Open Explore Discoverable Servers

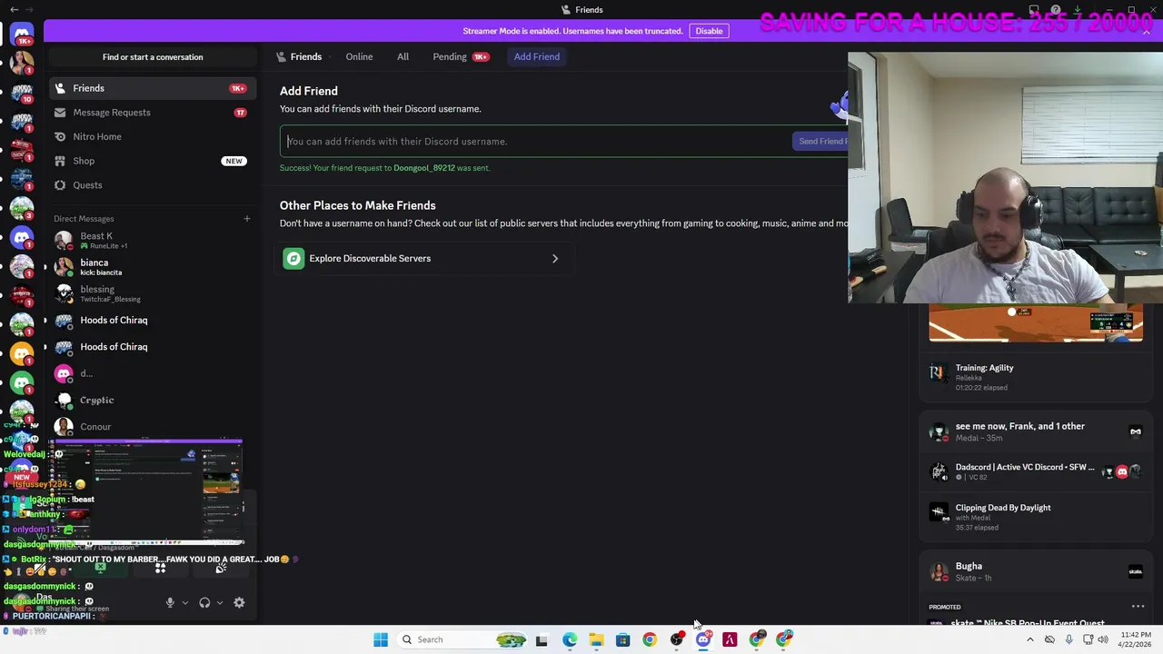(x=425, y=258)
